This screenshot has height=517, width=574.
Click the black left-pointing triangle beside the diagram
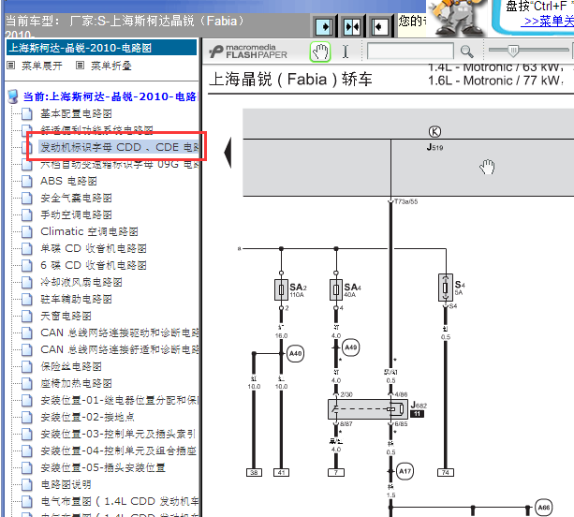point(228,153)
